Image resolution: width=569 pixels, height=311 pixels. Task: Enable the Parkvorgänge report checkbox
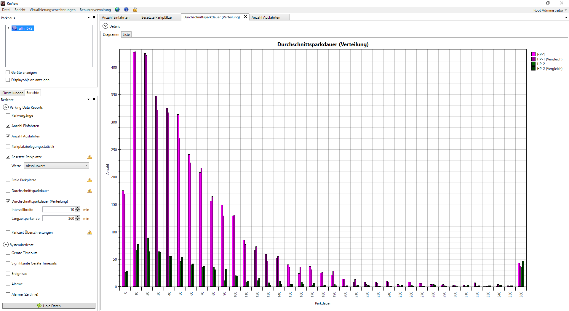pyautogui.click(x=8, y=116)
